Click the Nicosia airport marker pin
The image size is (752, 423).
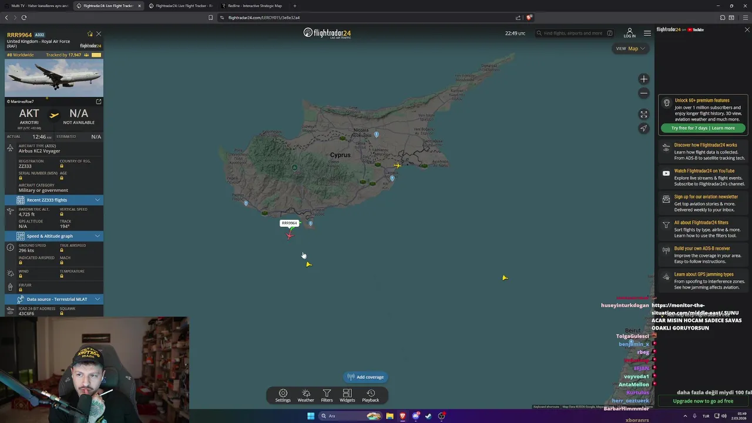(x=377, y=135)
